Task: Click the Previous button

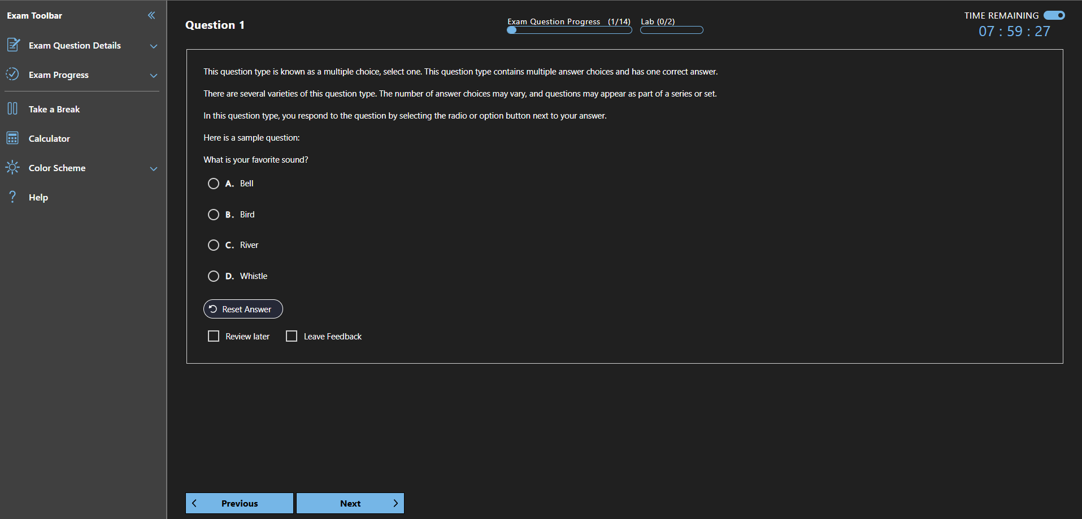Action: pyautogui.click(x=239, y=503)
